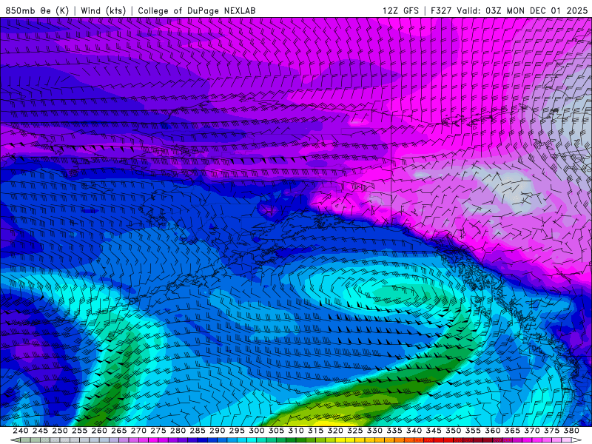The height and width of the screenshot is (444, 592).
Task: Select the 375 value on the color scale
Action: click(551, 431)
